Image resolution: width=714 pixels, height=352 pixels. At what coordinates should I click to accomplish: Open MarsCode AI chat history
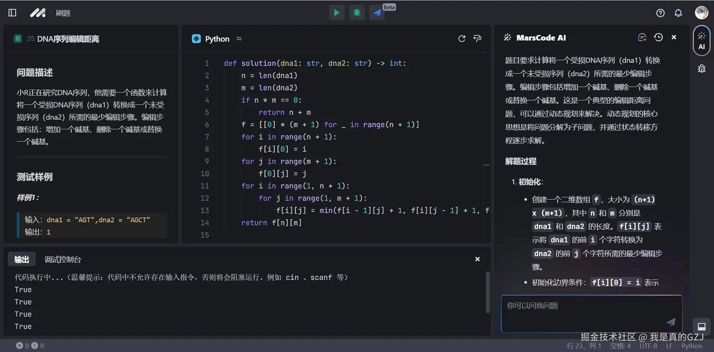(659, 37)
